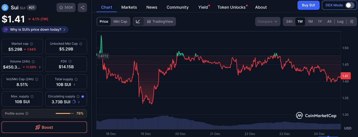Click the 79% profile score value
Viewport: 358px width, 137px height.
(80, 114)
